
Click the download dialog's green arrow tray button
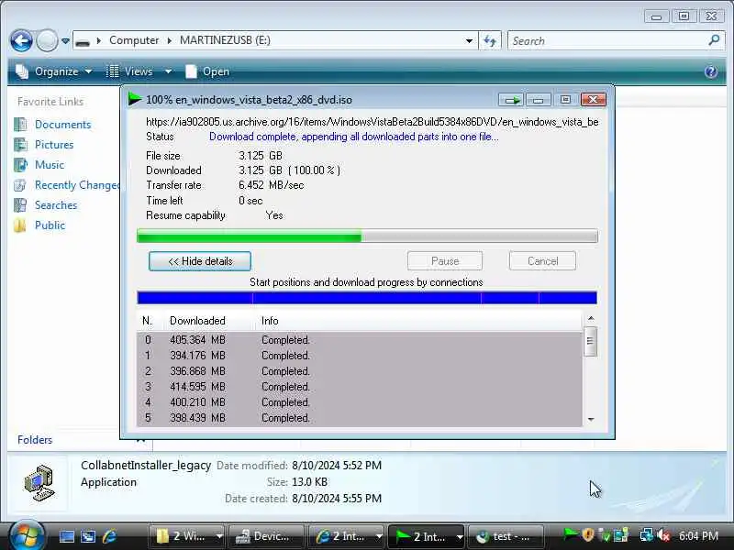[x=511, y=100]
